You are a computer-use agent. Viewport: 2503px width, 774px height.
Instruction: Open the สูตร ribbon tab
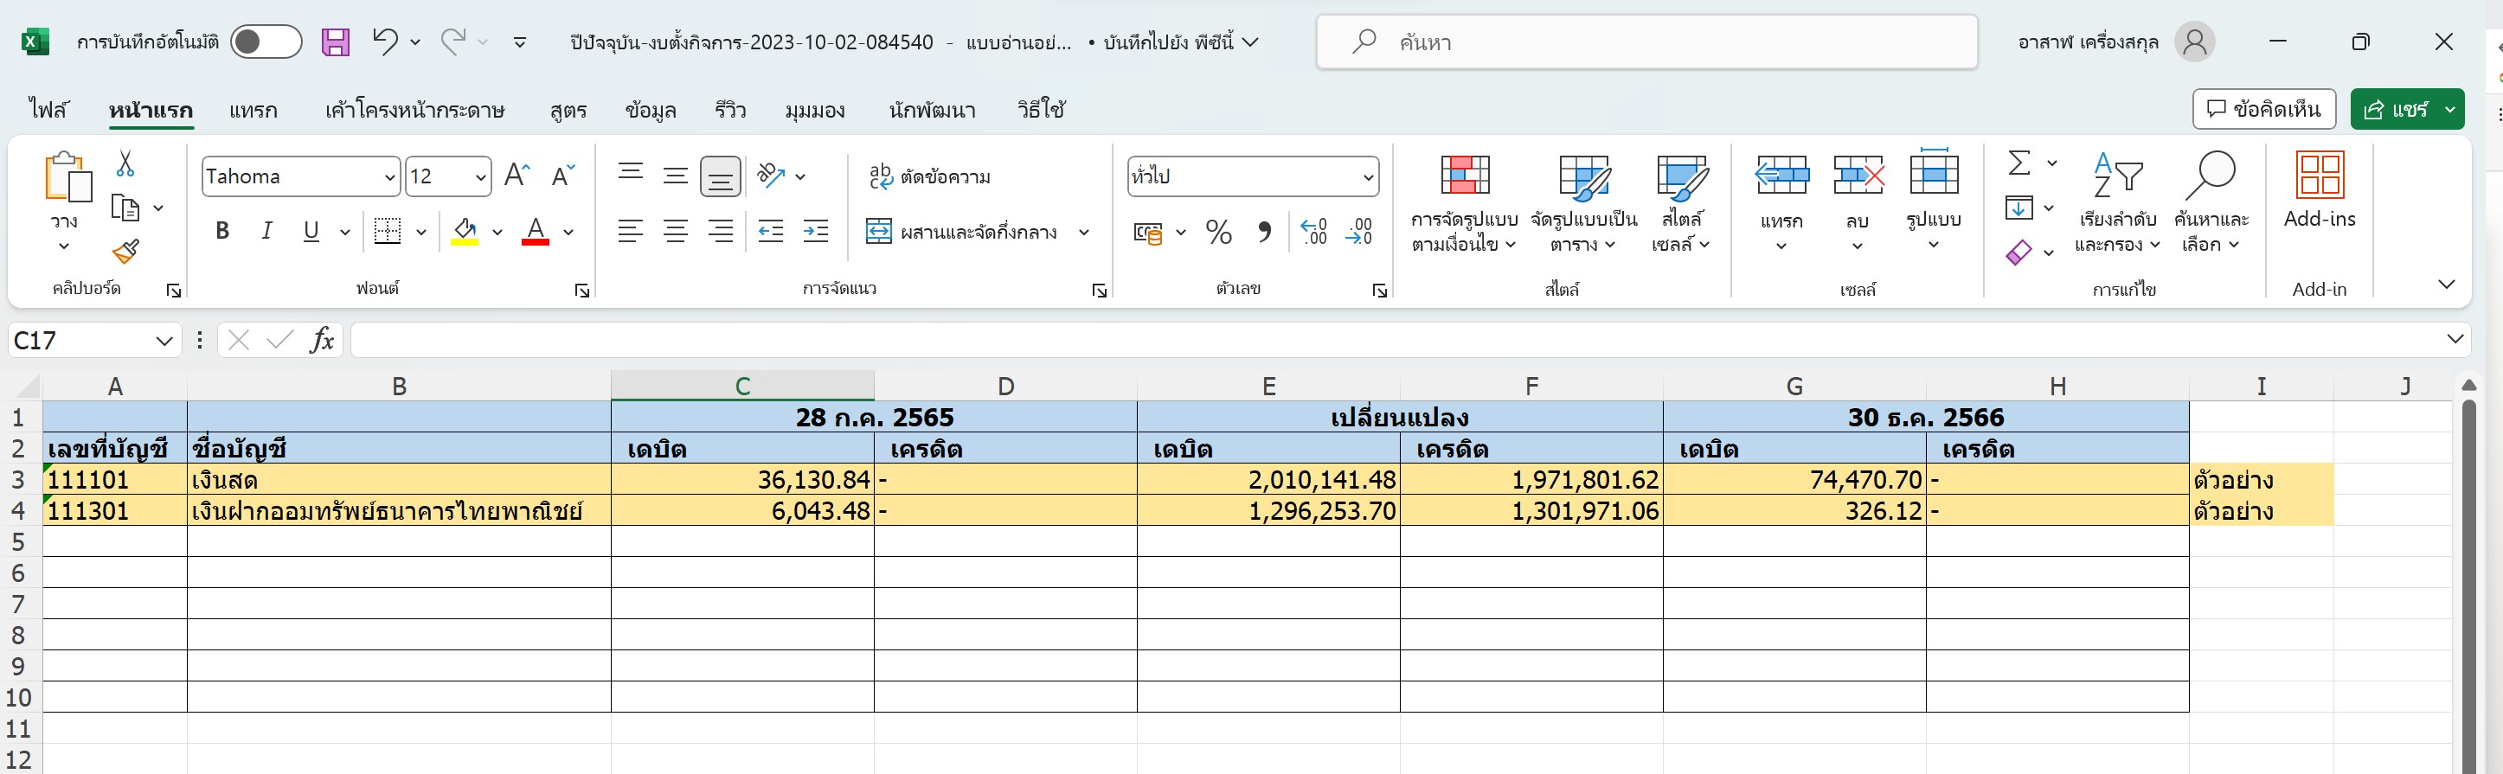pyautogui.click(x=568, y=111)
